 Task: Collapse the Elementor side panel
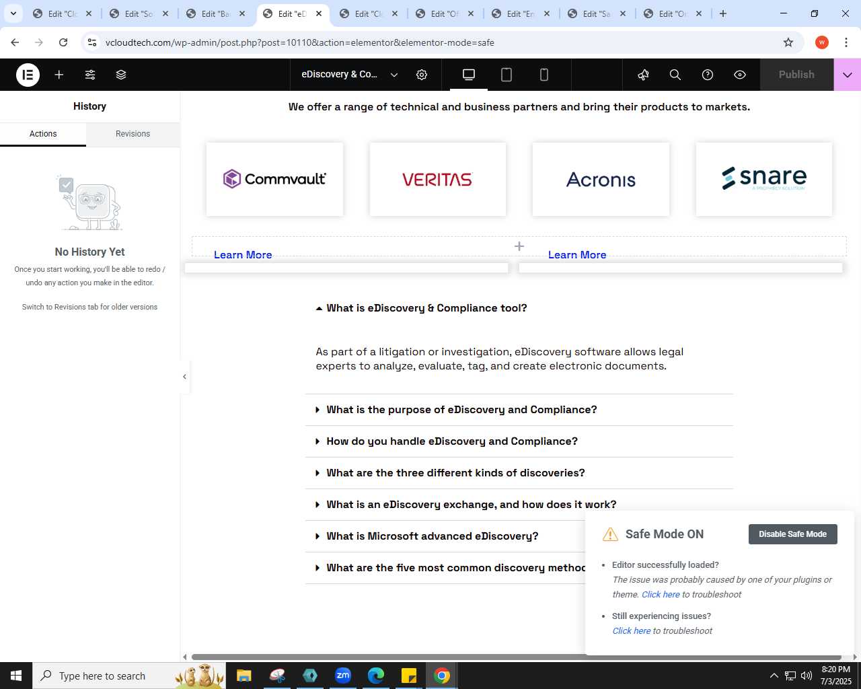click(184, 377)
